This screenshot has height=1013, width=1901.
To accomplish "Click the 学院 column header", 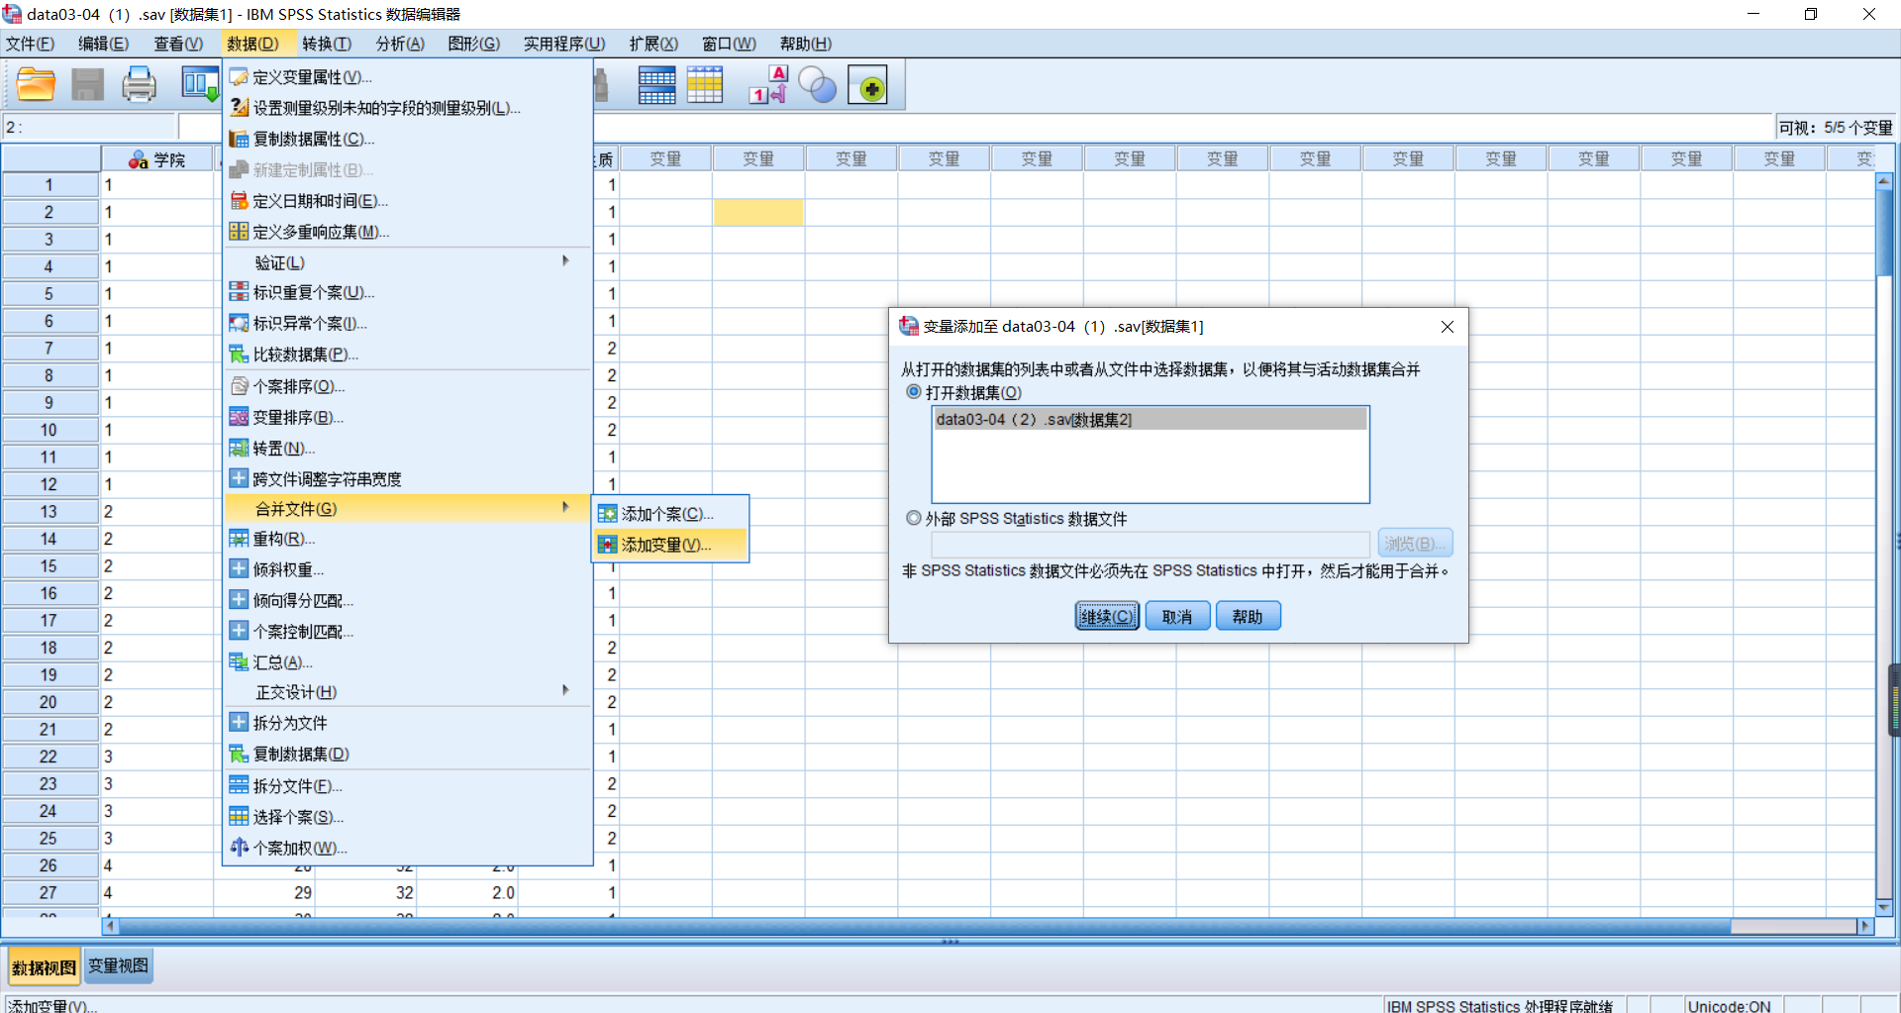I will click(157, 159).
